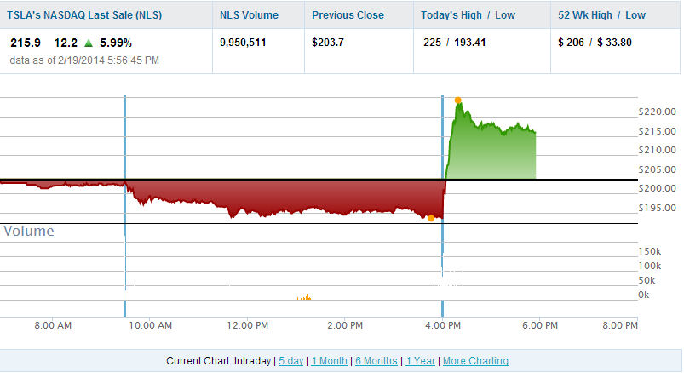Click the 0k volume axis label
This screenshot has height=373, width=684.
point(644,295)
